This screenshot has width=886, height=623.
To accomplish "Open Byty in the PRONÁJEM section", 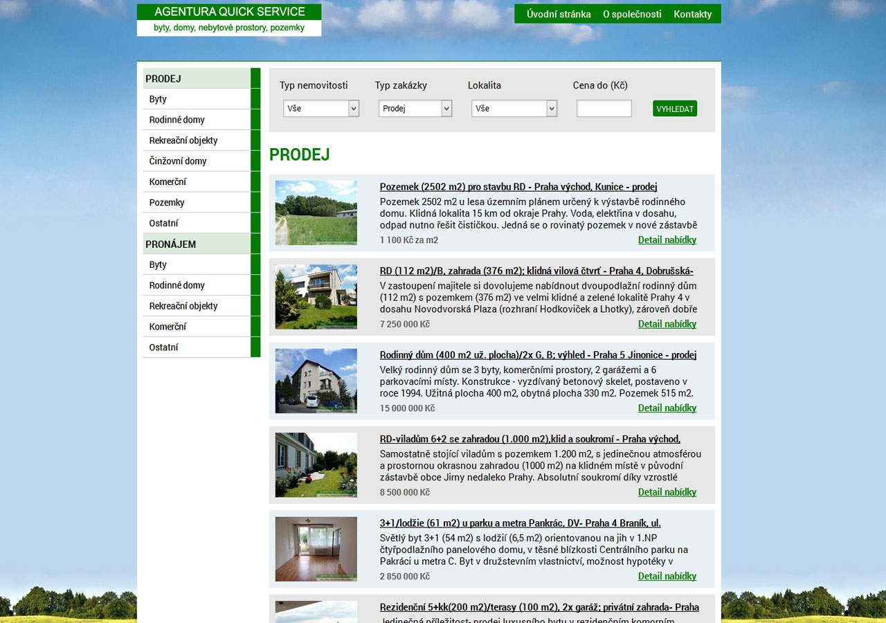I will (201, 264).
